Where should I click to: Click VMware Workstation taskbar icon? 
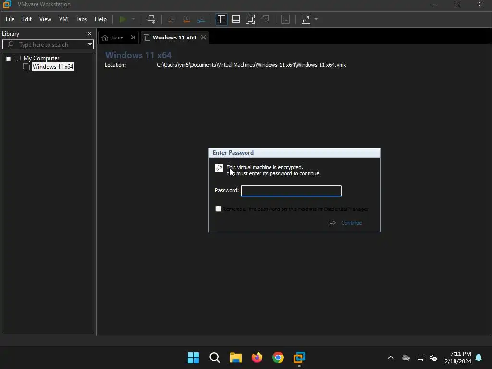pyautogui.click(x=299, y=357)
